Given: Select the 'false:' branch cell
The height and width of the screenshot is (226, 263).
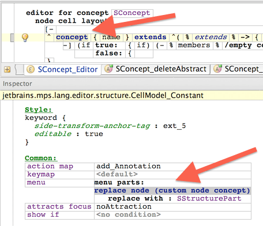Looking at the screenshot, I should point(109,53).
